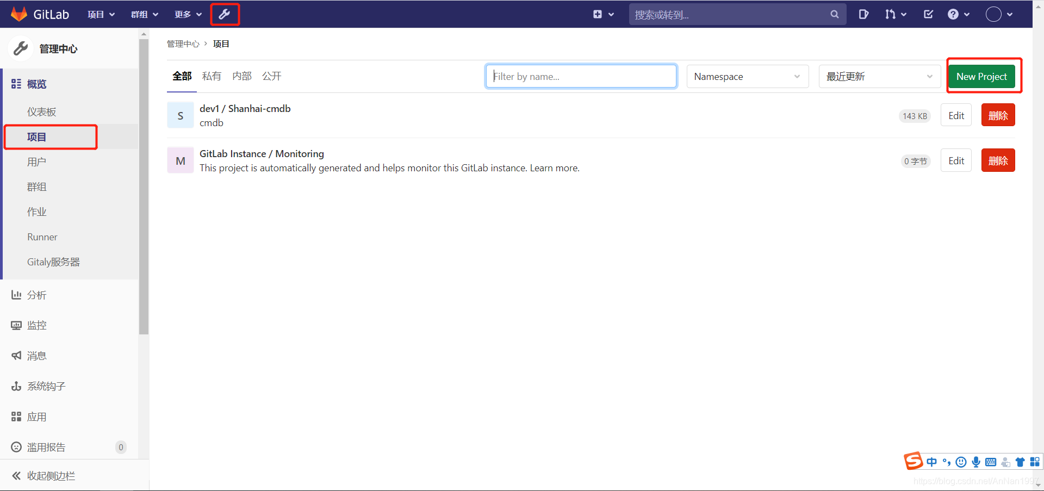1044x491 pixels.
Task: Open Sogou emoji smiley icon
Action: tap(961, 462)
